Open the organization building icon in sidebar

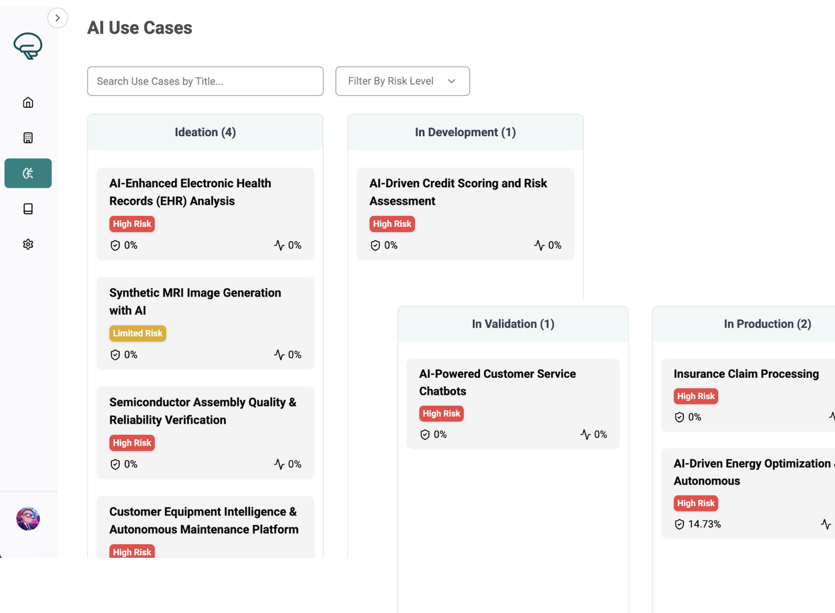coord(28,138)
